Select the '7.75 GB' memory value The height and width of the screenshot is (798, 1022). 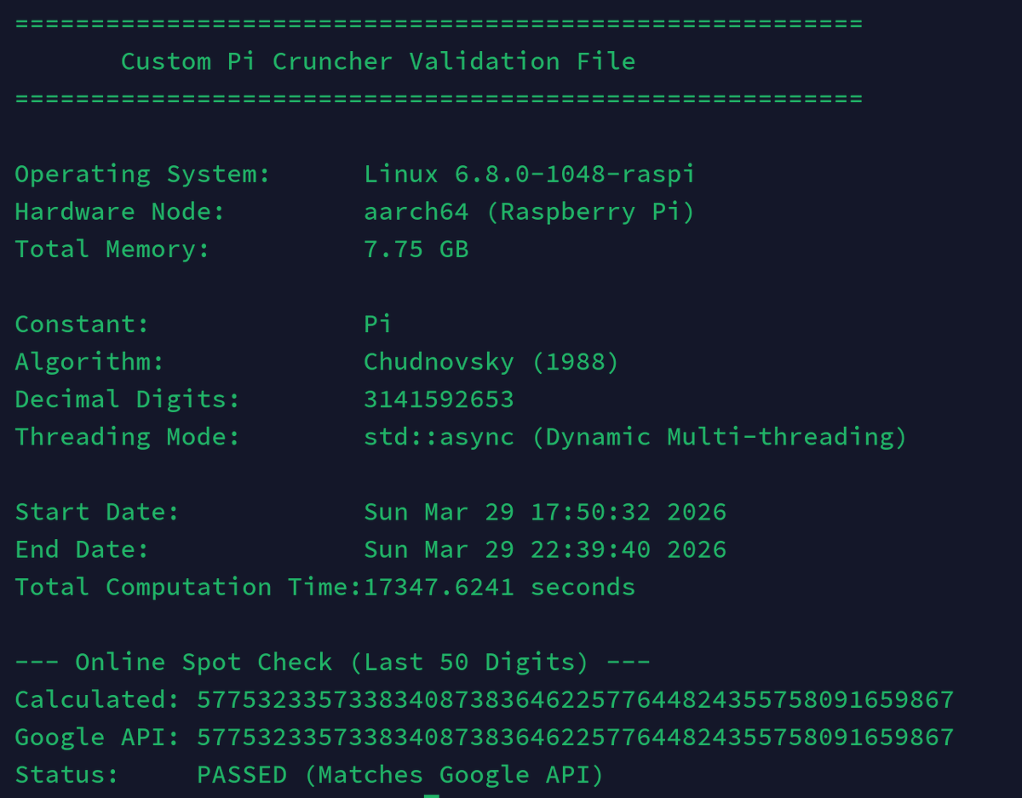click(416, 250)
